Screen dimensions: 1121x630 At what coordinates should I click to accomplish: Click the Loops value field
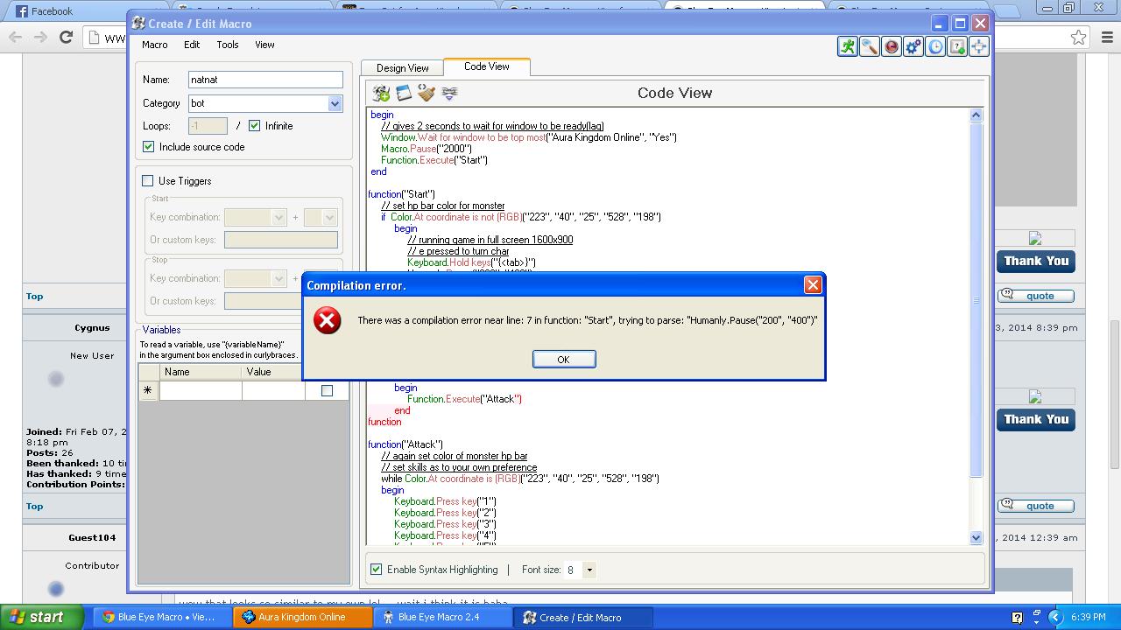pyautogui.click(x=208, y=126)
